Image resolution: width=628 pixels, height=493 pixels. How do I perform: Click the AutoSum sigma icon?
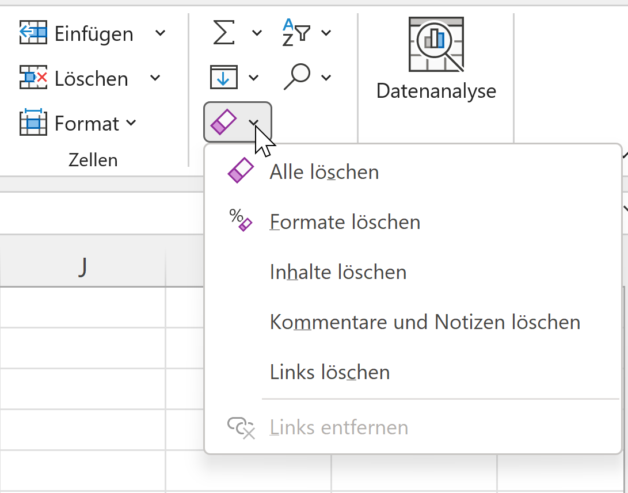224,32
